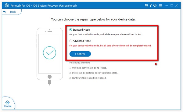Click the key register icon

coord(151,5)
